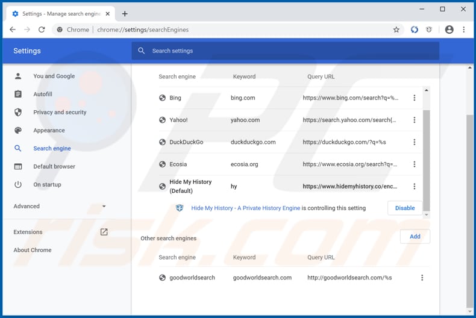Reload the settings page
Screen dimensions: 476x318
[x=42, y=30]
